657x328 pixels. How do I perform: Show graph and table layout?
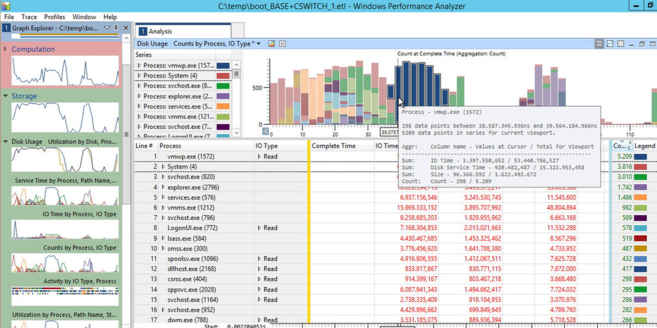(600, 44)
